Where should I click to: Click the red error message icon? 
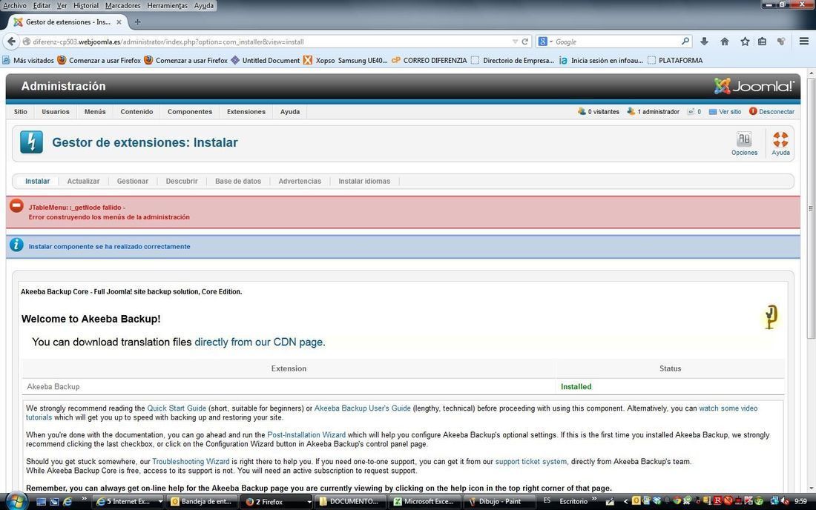point(16,206)
